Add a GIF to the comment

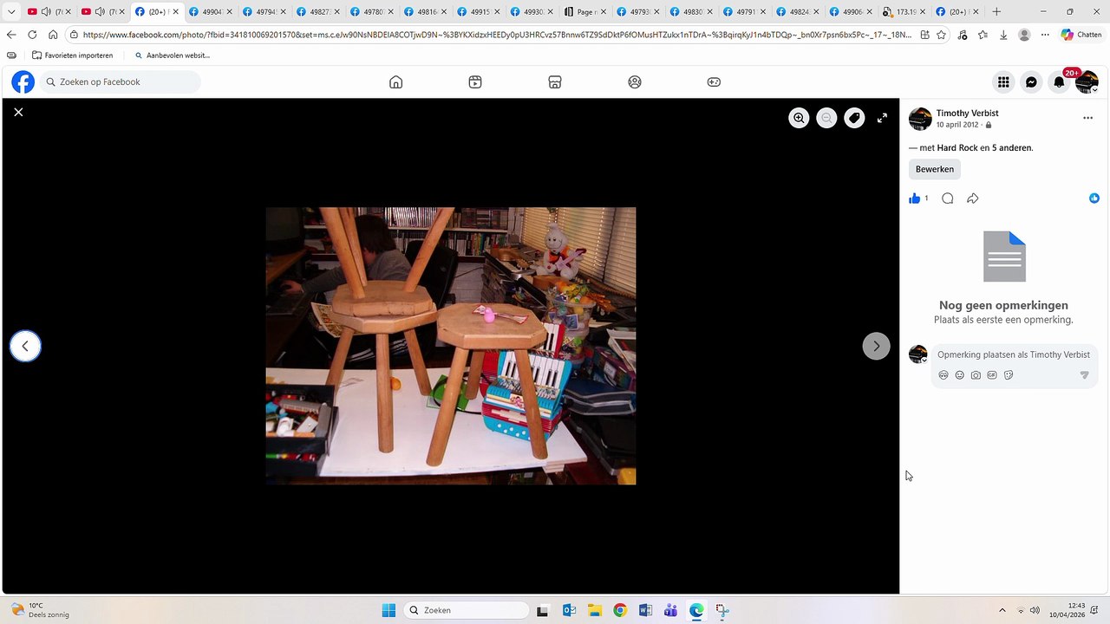pos(992,375)
